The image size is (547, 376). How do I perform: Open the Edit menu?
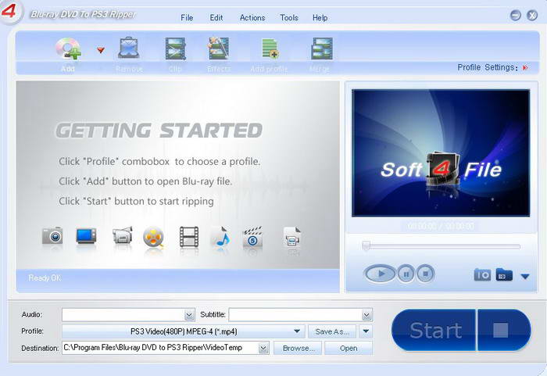pyautogui.click(x=216, y=17)
